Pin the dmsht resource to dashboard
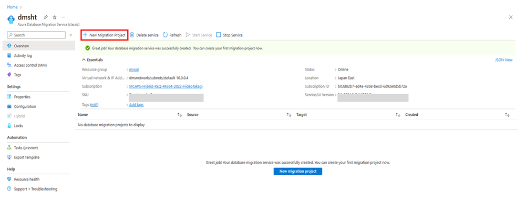Screen dimensions: 525x200 [46, 17]
